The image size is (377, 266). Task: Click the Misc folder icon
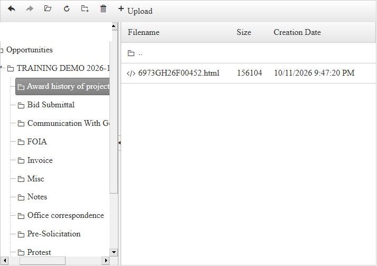tap(21, 179)
